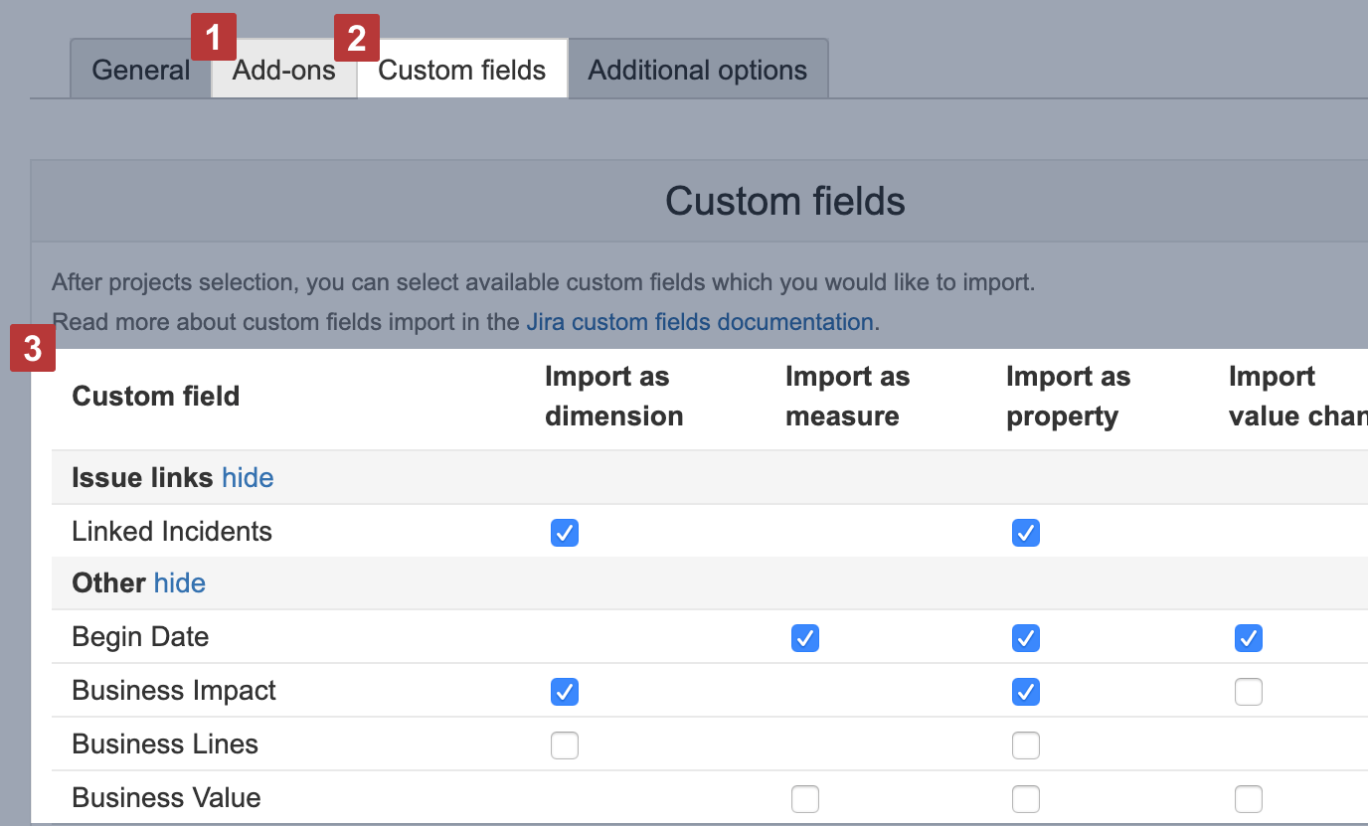Check Business Value import as property
Screen dimensions: 1368x826
1026,799
